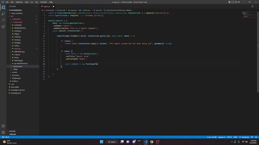
Task: Open the Extensions view
Action: tap(3, 27)
